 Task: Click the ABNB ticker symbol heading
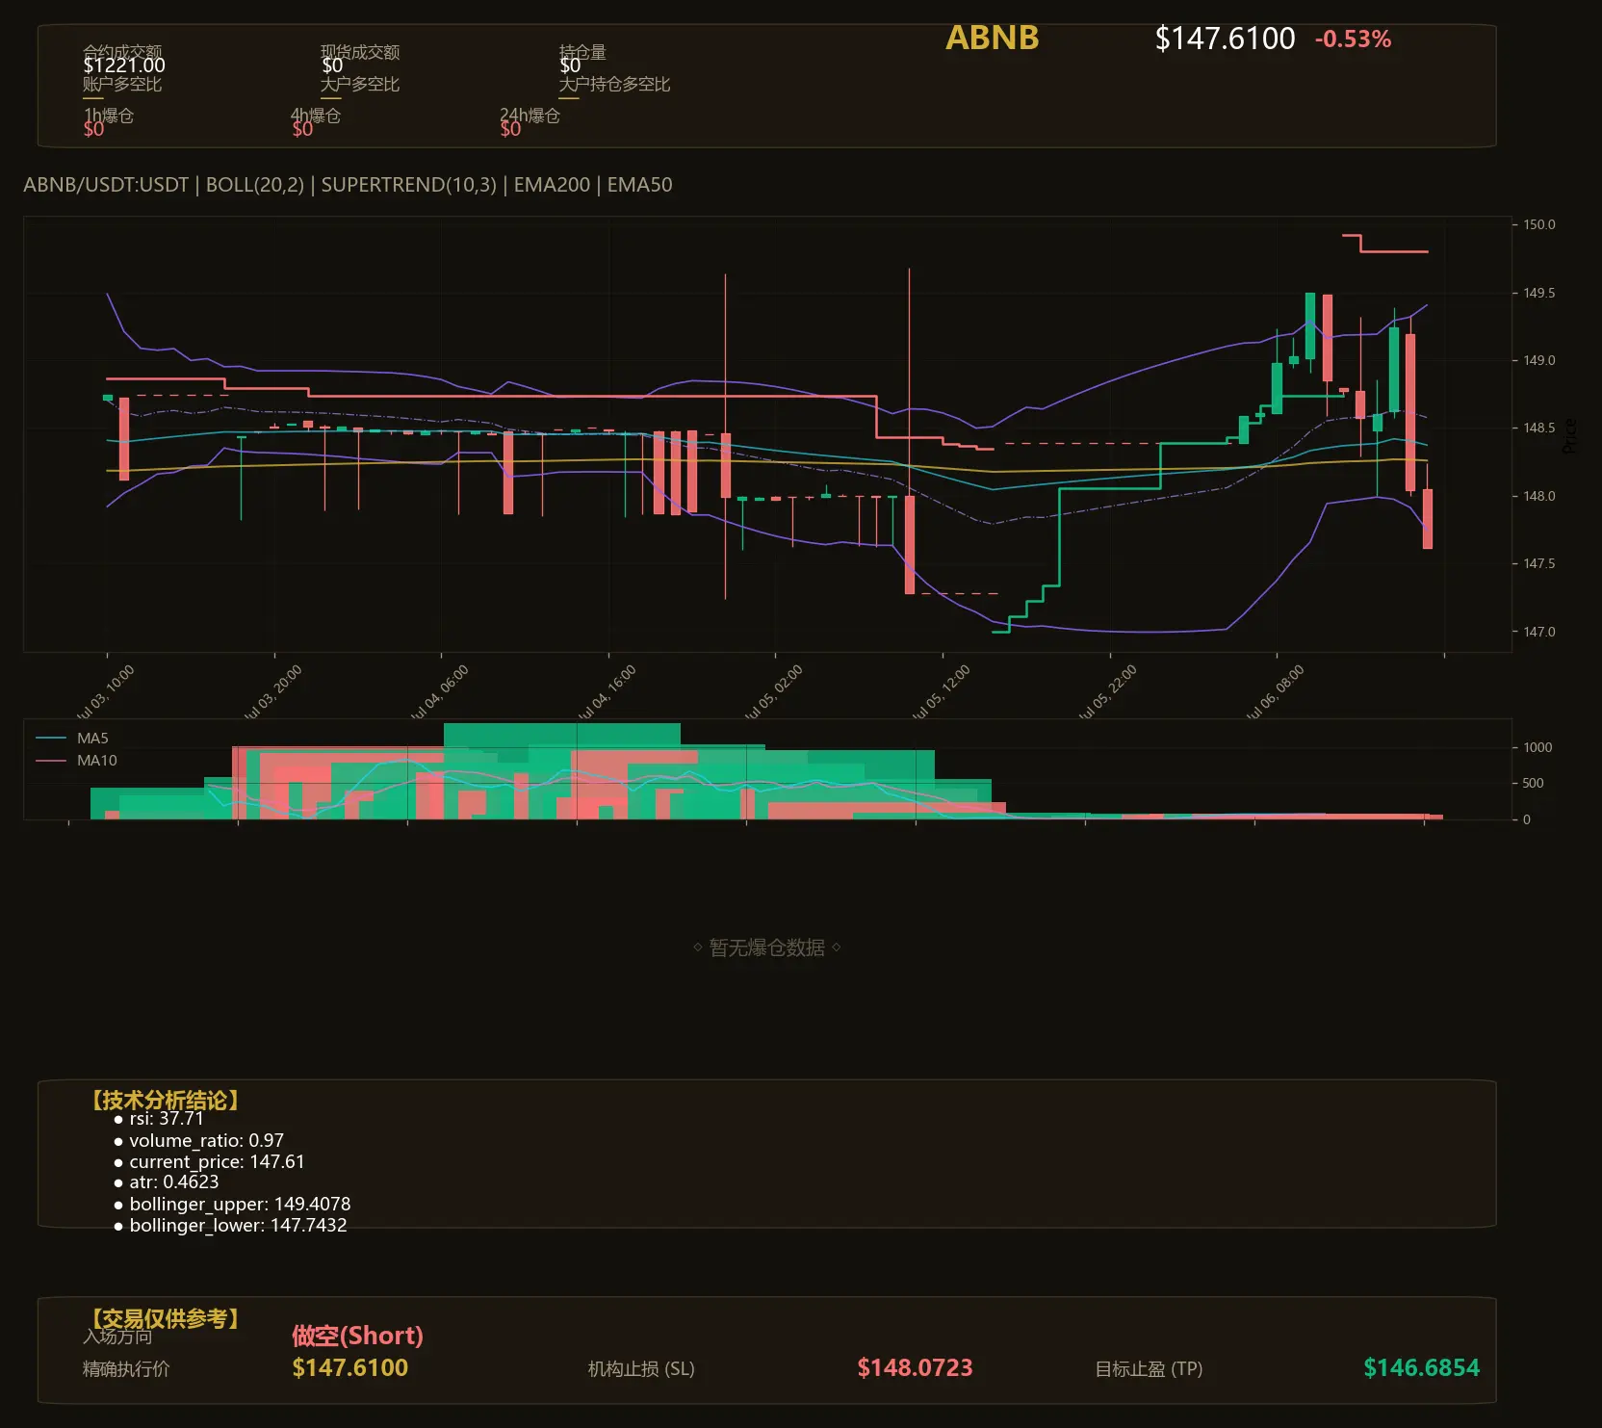coord(992,38)
